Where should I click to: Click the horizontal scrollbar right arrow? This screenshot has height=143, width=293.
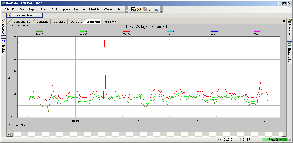tap(284, 134)
